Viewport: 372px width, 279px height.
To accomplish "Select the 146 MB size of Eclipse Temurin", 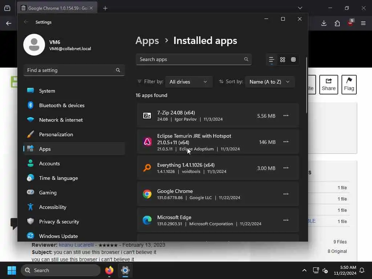I will (267, 142).
